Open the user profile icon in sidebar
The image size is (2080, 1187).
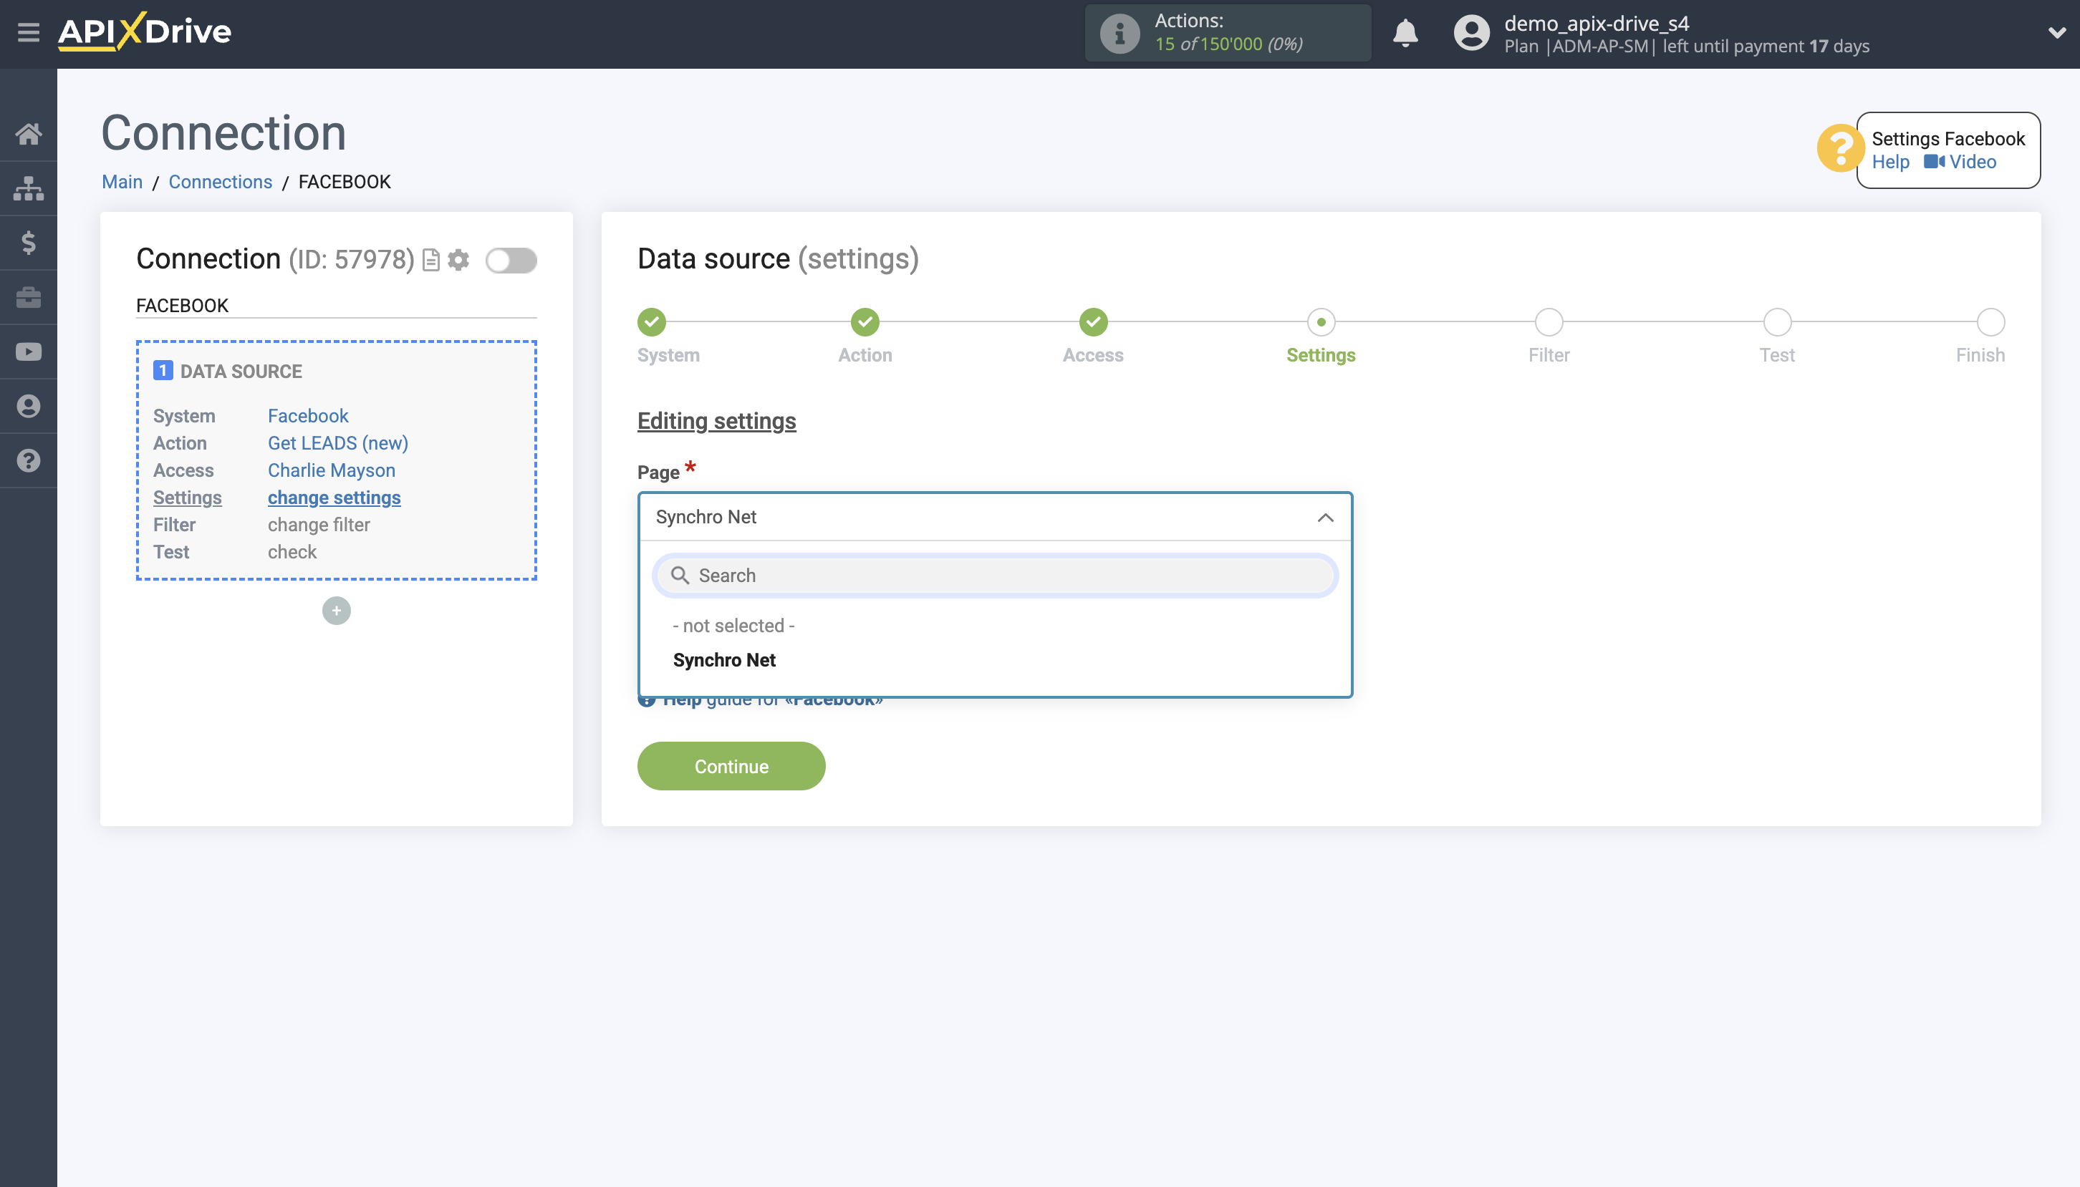[x=29, y=406]
